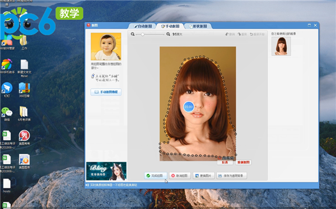This screenshot has width=336, height=209.
Task: Select the 手动抠图 tab
Action: coord(170,26)
